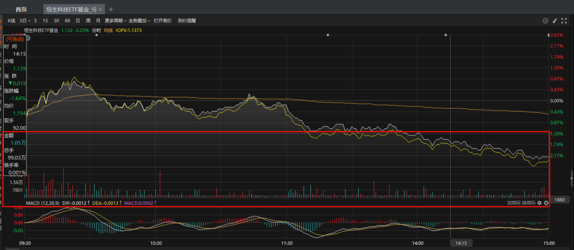
Task: Open the 走势叠加 overlay dropdown
Action: pos(139,20)
